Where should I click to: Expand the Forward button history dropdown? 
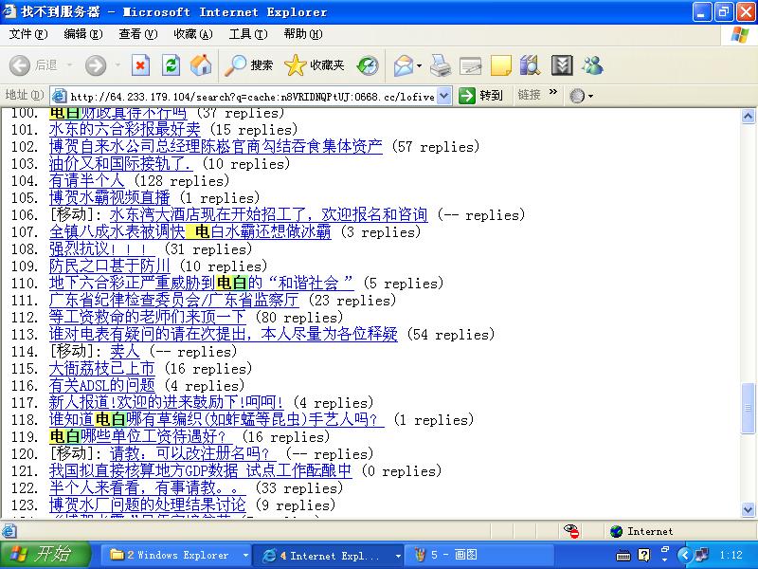[x=116, y=65]
